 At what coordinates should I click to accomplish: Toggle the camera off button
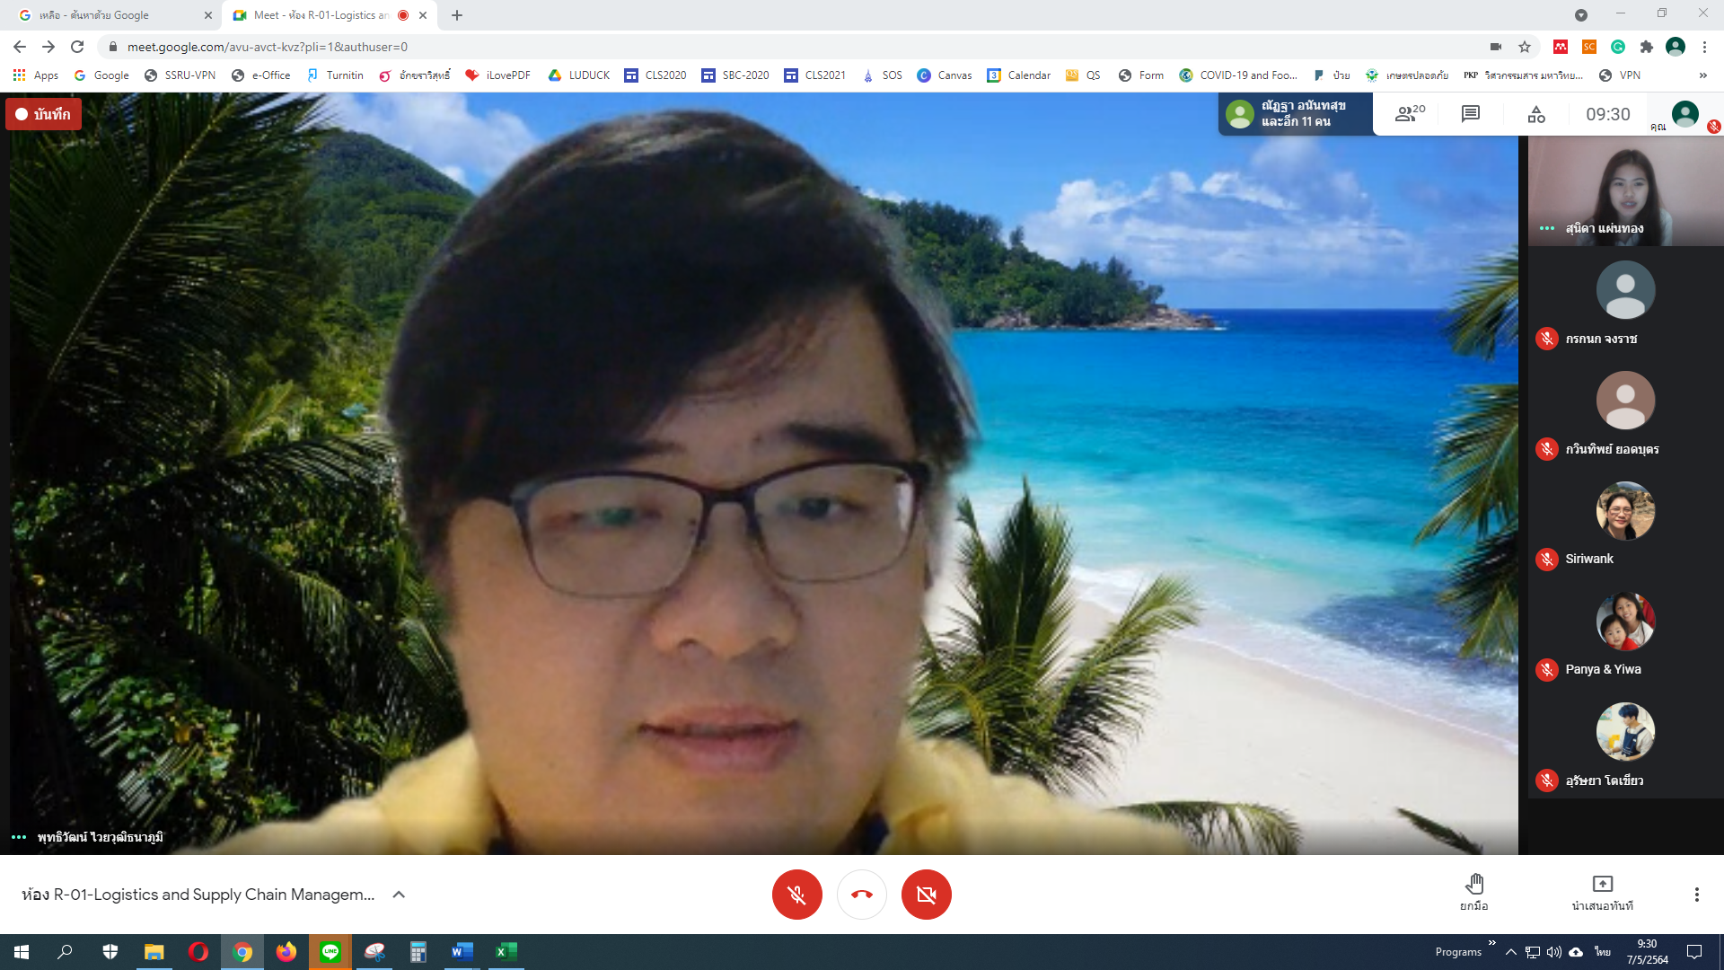926,895
